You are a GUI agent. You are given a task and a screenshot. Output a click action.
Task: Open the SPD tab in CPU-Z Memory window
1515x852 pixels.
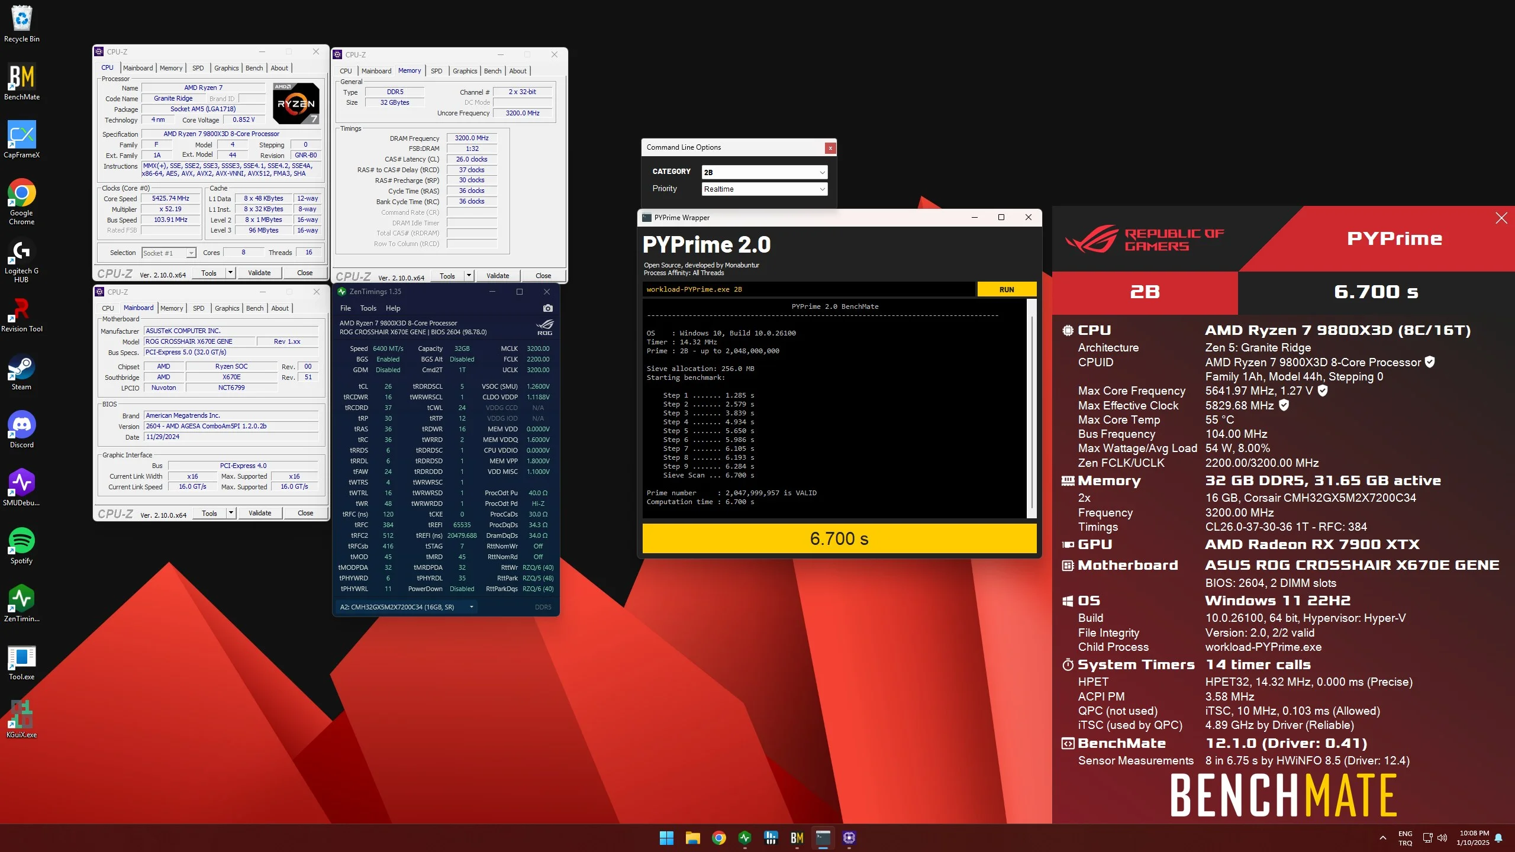(x=436, y=71)
